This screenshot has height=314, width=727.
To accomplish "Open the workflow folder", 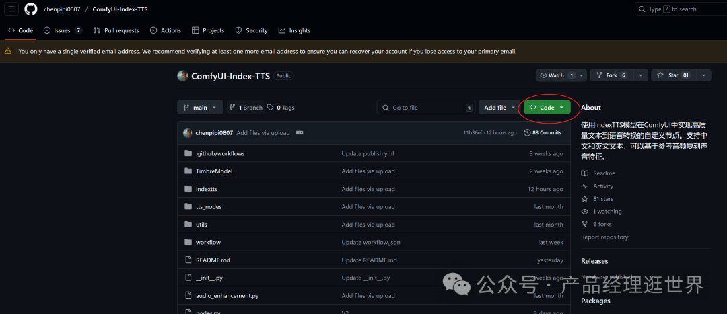I will point(208,242).
